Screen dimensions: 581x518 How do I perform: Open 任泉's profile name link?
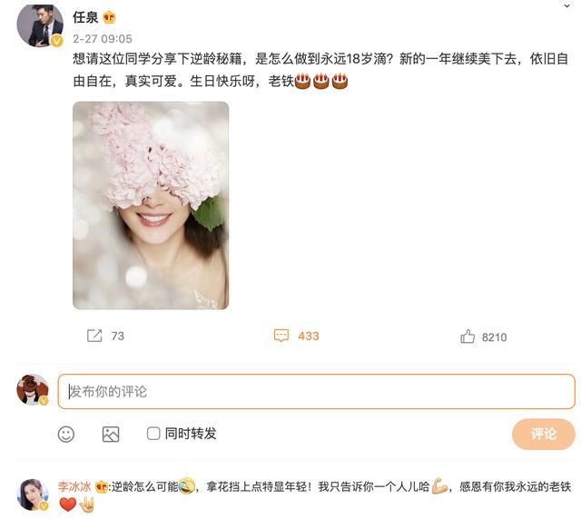85,17
